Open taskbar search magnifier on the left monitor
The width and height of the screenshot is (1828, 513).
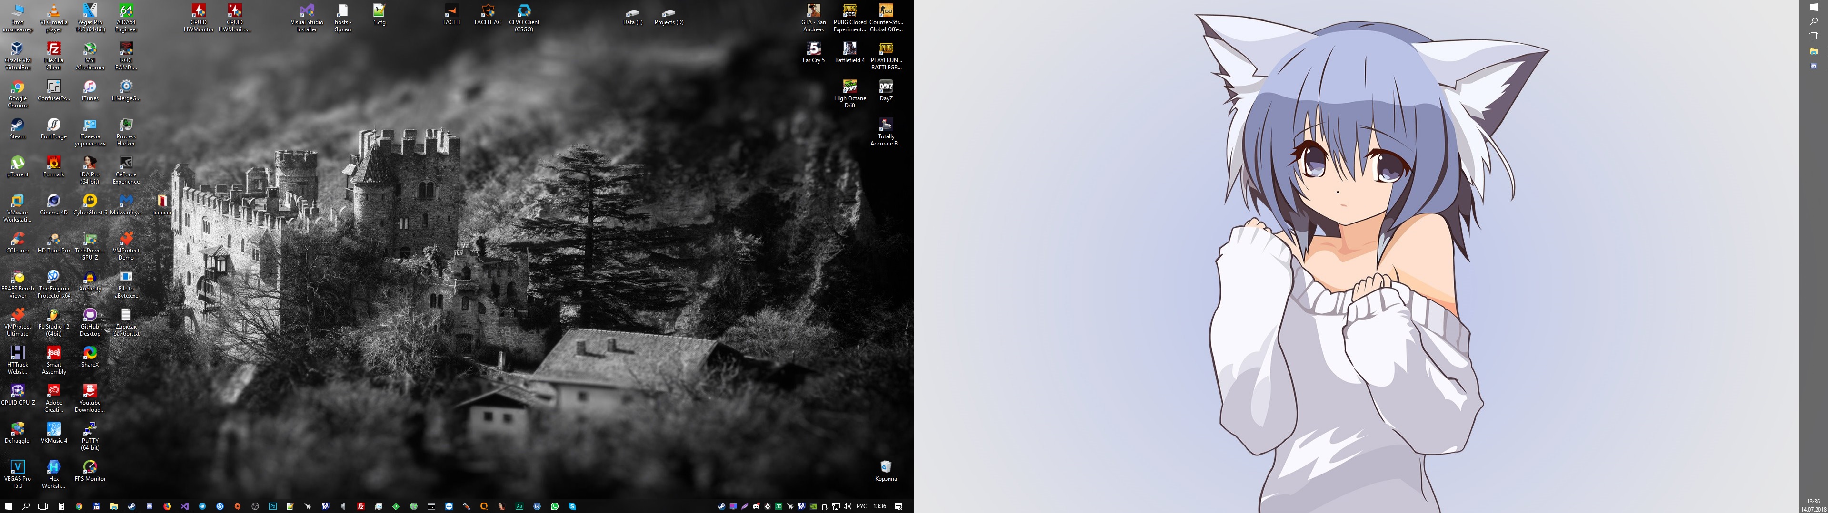pos(26,507)
